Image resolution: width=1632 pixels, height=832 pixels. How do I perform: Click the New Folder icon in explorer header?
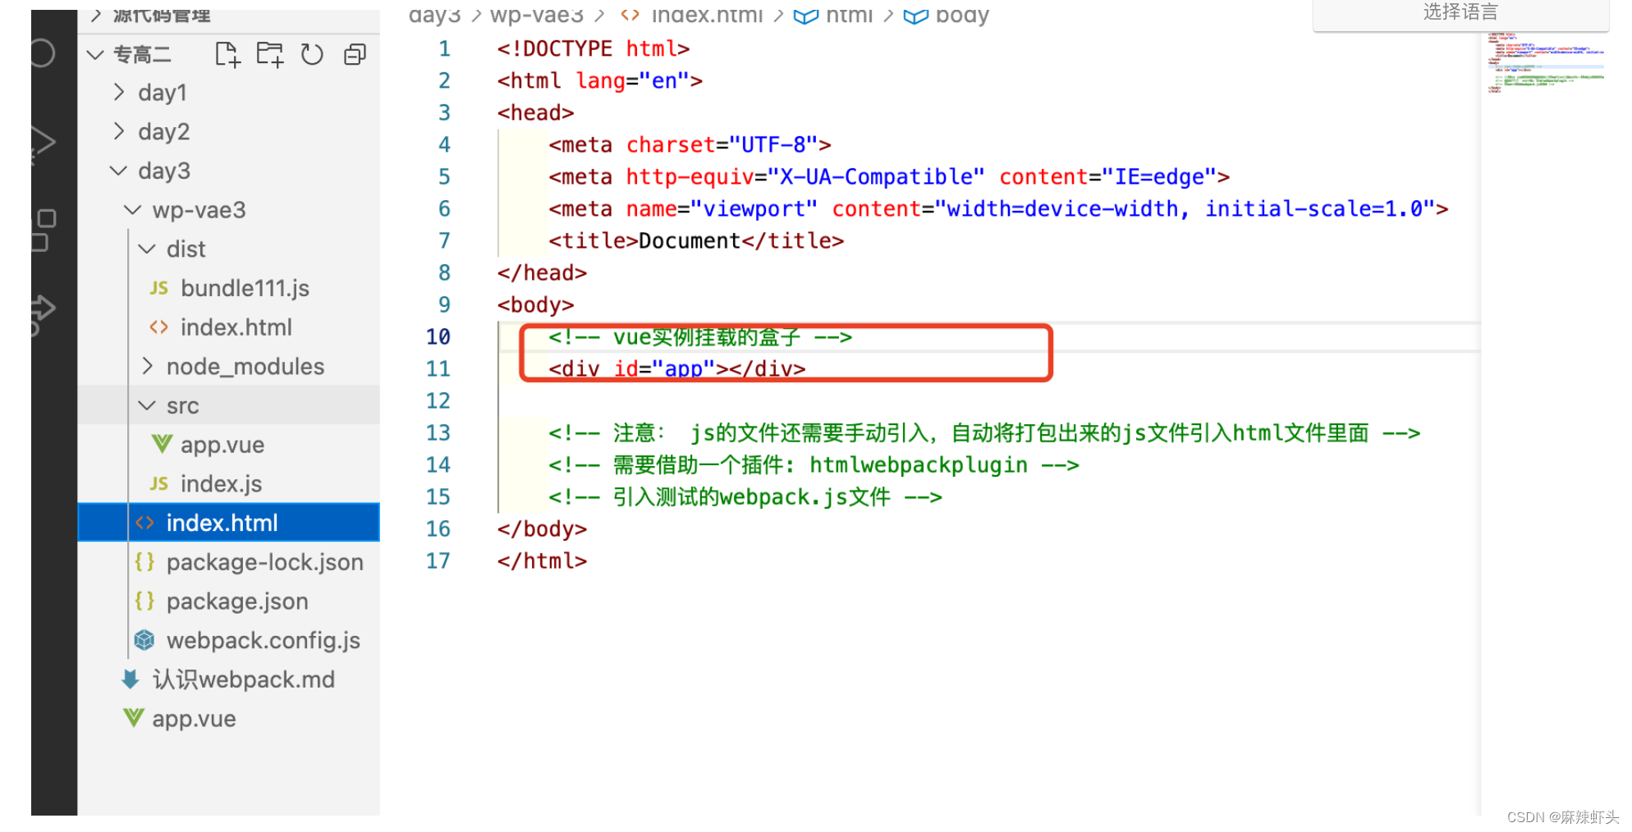pos(269,55)
